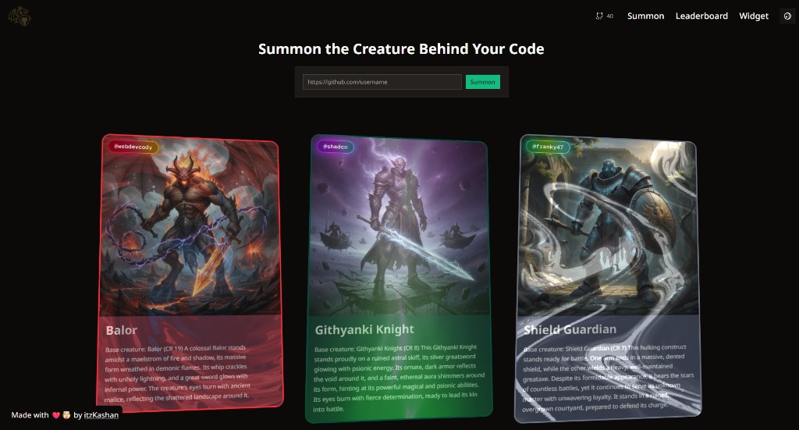
Task: Select the @shadcn badge on the Githyanki card
Action: 336,147
